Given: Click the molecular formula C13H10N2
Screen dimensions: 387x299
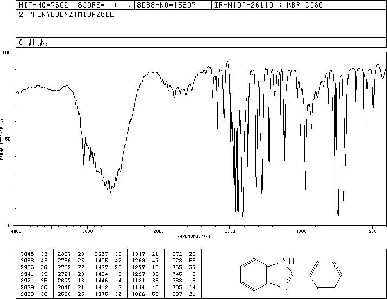Looking at the screenshot, I should tap(34, 43).
